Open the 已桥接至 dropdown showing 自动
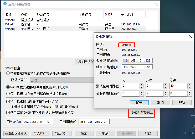This screenshot has height=139, width=195. [62, 80]
